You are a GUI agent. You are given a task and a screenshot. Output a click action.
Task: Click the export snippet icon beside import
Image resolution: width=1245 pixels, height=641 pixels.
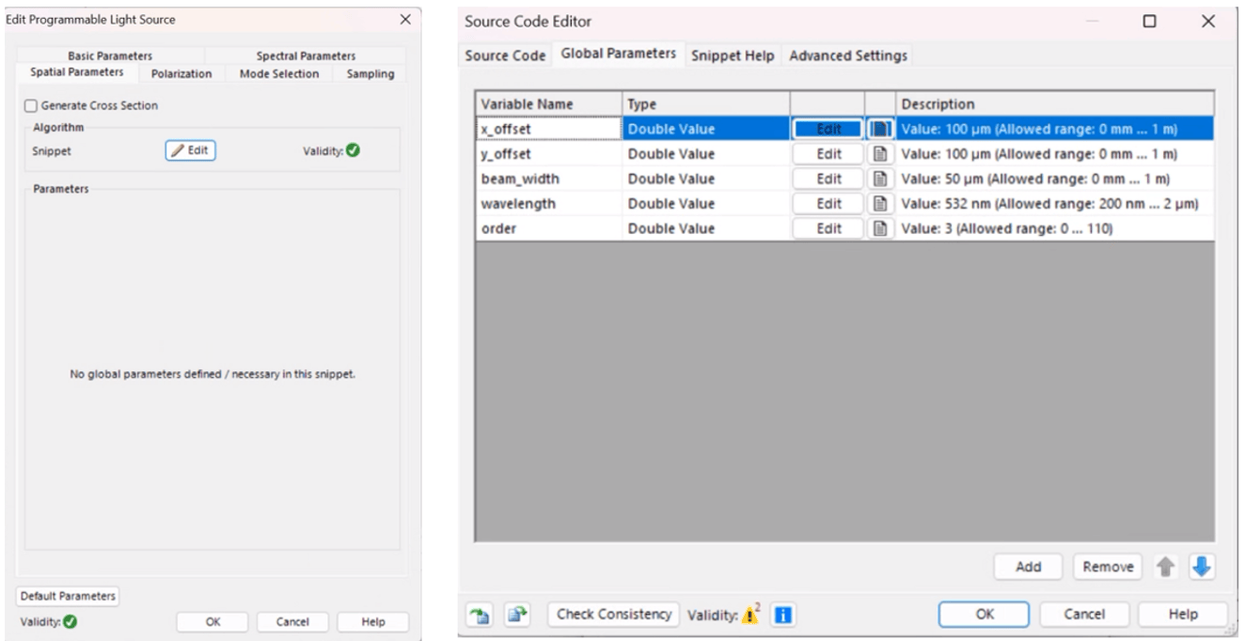pos(516,615)
